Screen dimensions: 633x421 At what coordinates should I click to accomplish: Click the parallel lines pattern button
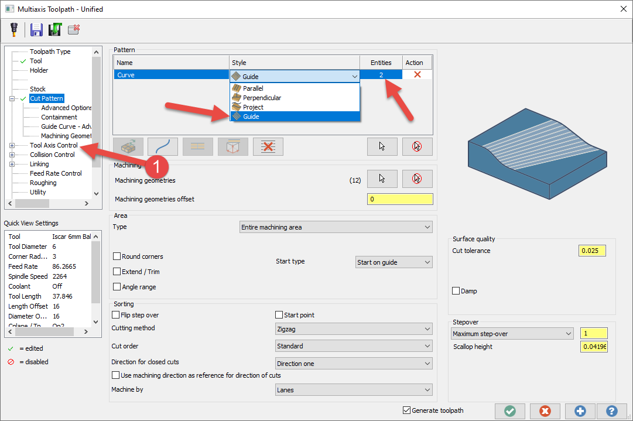197,146
